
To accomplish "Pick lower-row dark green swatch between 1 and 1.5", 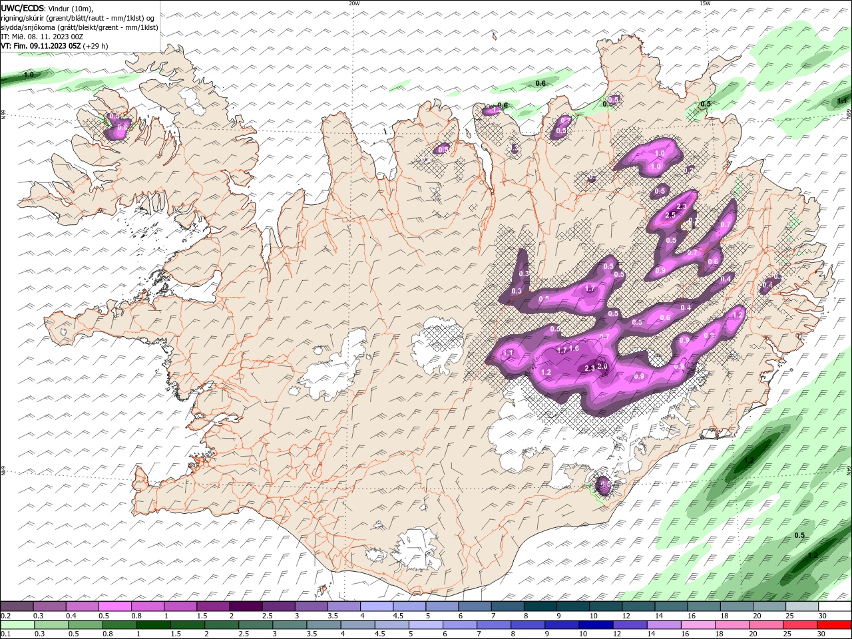I will tap(153, 625).
